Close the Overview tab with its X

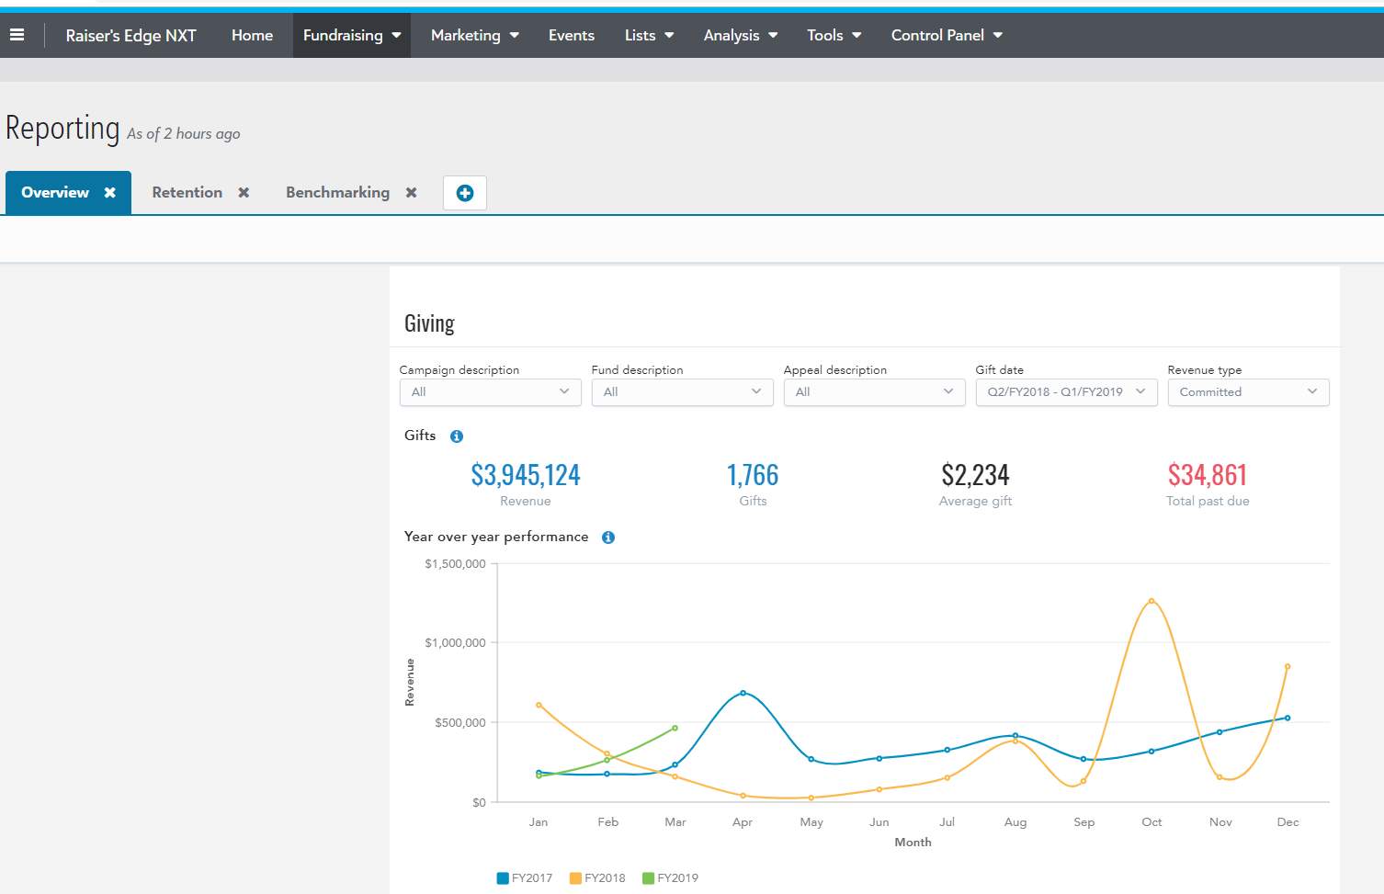(110, 193)
